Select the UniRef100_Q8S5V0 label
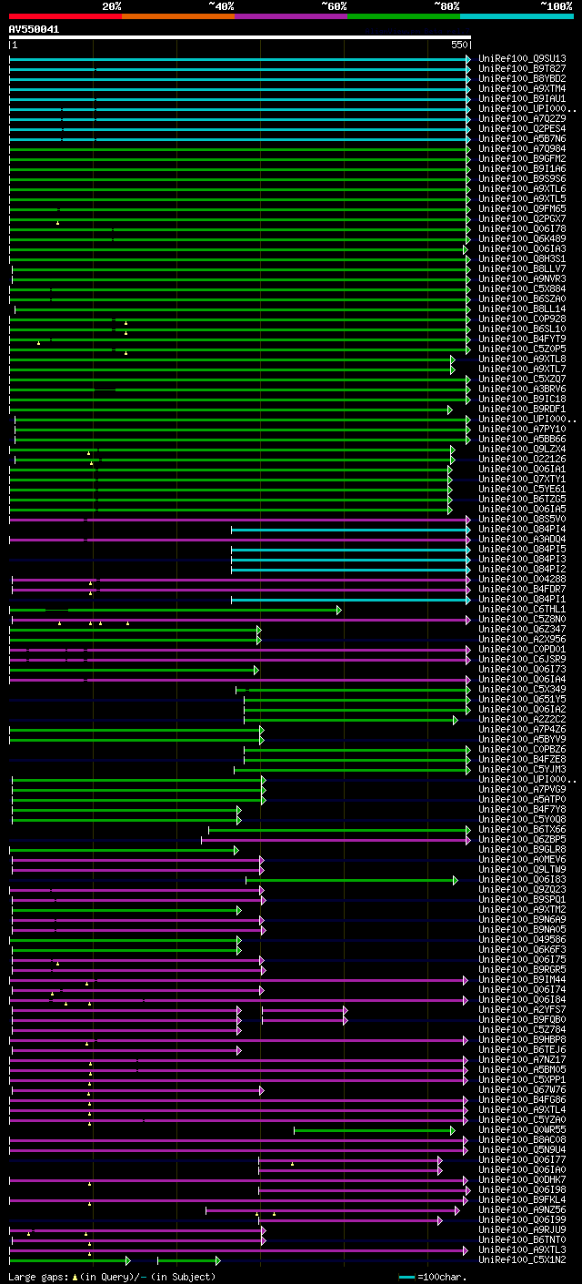This screenshot has width=582, height=1284. coord(522,519)
